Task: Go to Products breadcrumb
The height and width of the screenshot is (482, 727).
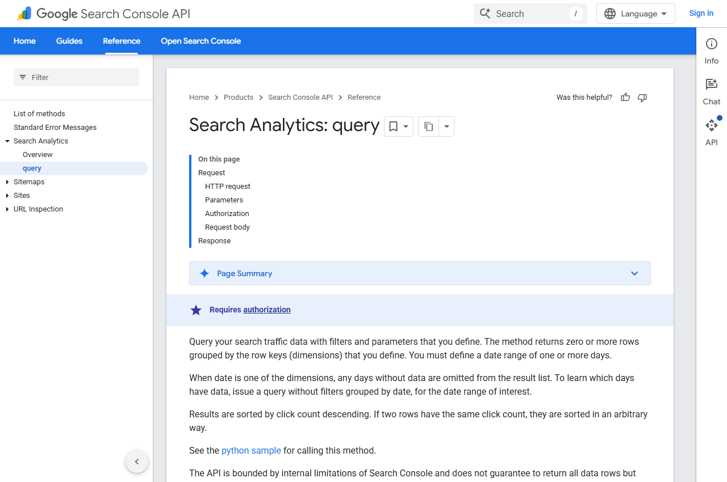Action: [x=239, y=98]
